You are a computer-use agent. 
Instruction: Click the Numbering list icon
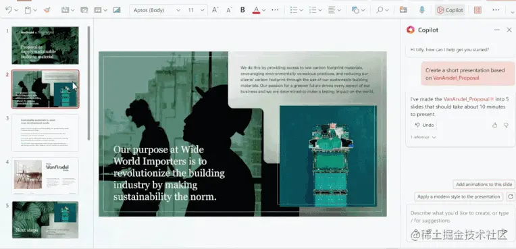[x=313, y=10]
